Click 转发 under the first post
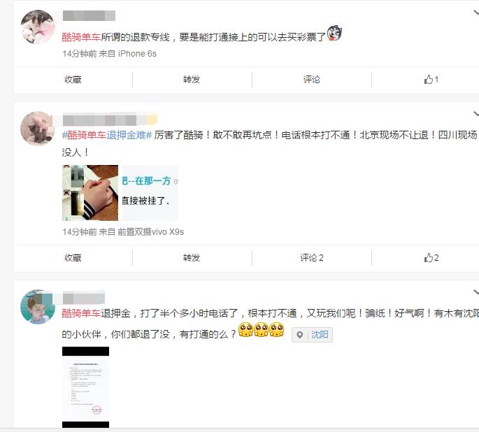Image resolution: width=479 pixels, height=432 pixels. 192,80
